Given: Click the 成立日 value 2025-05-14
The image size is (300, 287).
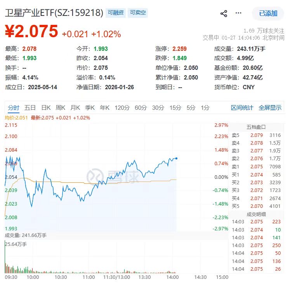Looking at the screenshot, I should [x=42, y=87].
